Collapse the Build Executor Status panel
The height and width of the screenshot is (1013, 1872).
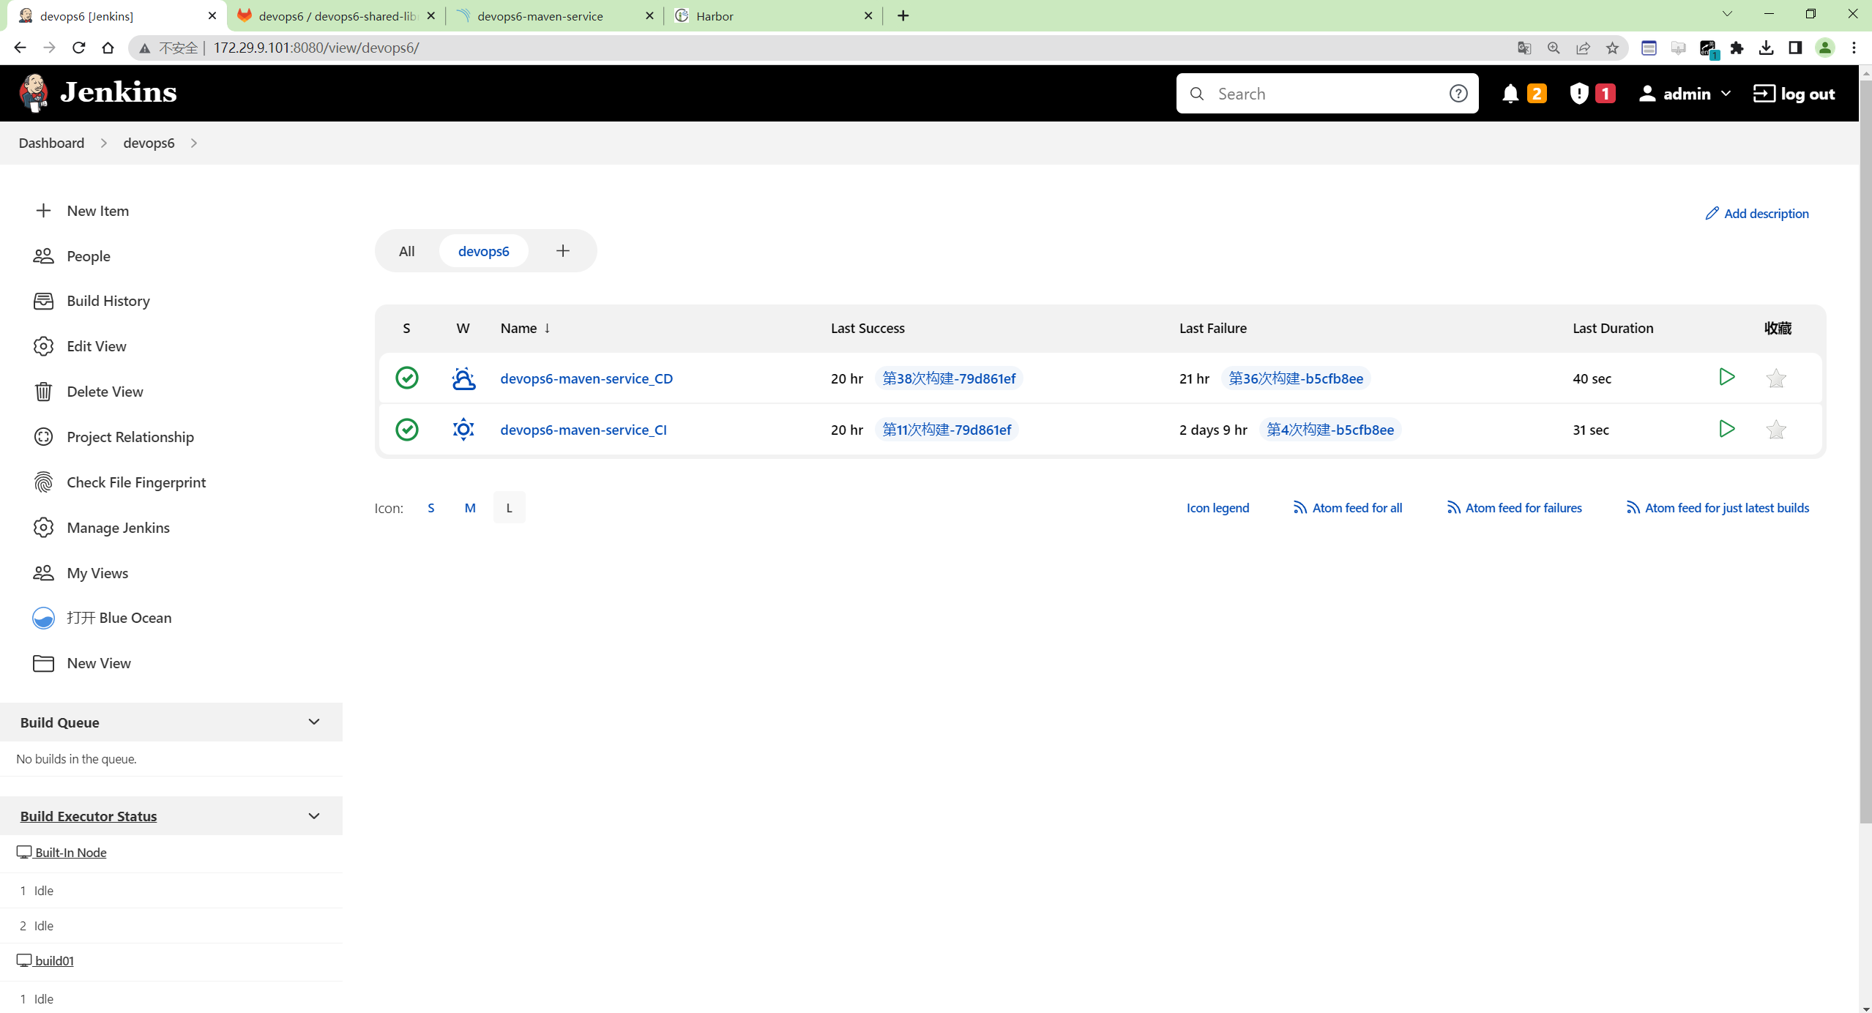pyautogui.click(x=314, y=815)
